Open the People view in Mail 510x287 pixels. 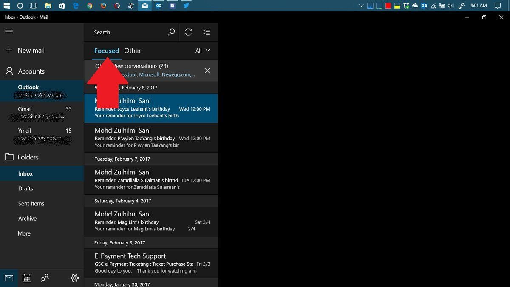(x=45, y=278)
